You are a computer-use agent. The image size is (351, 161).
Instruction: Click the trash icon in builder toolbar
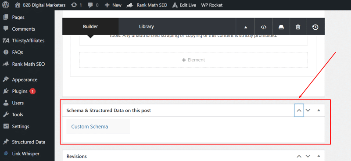298,27
